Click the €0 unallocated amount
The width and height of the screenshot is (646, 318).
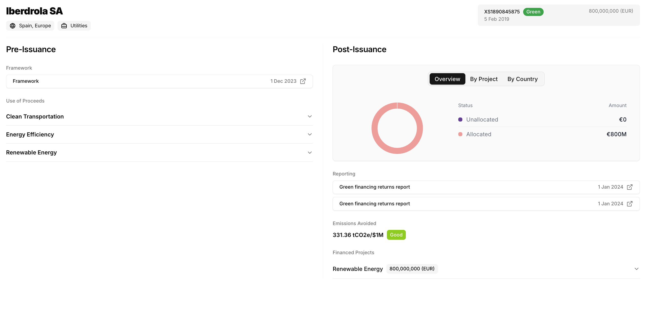click(x=623, y=120)
